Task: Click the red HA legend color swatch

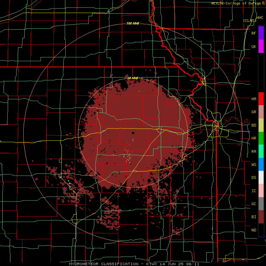Action: (261, 99)
